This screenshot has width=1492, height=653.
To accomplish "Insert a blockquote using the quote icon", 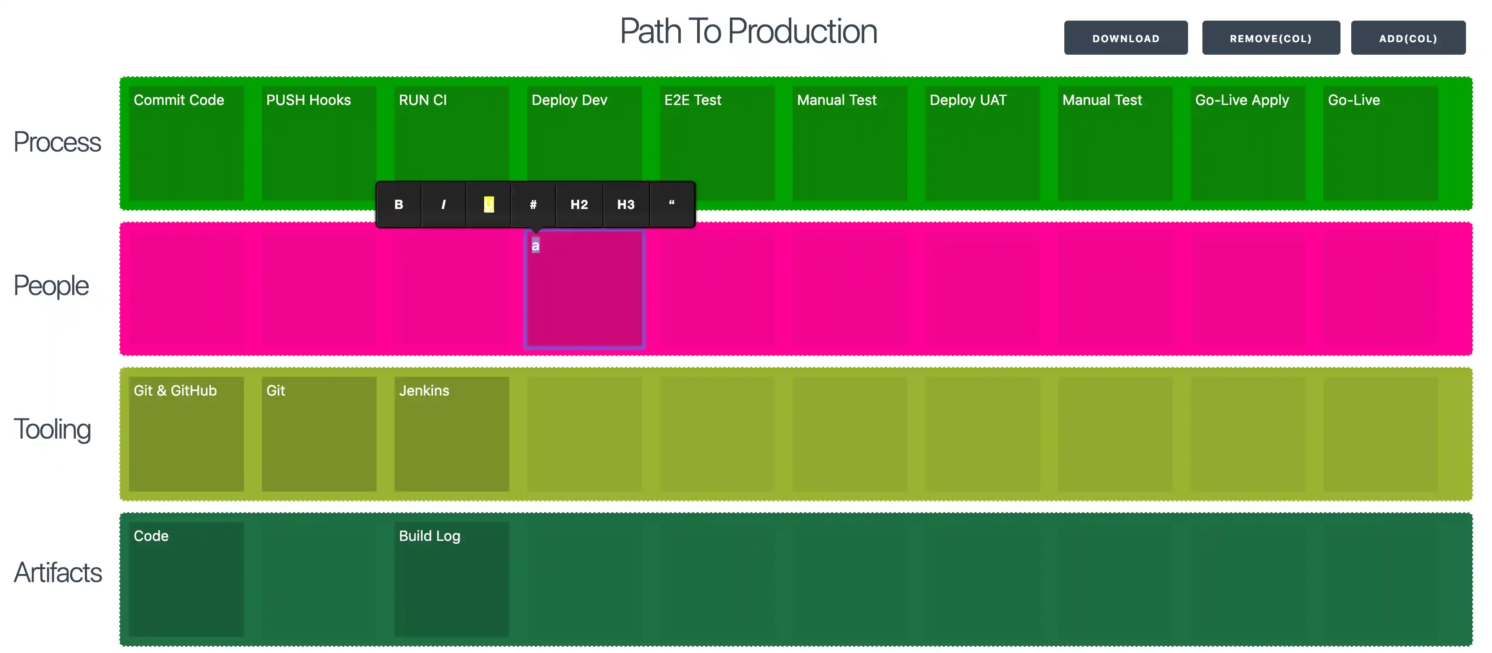I will (x=671, y=205).
